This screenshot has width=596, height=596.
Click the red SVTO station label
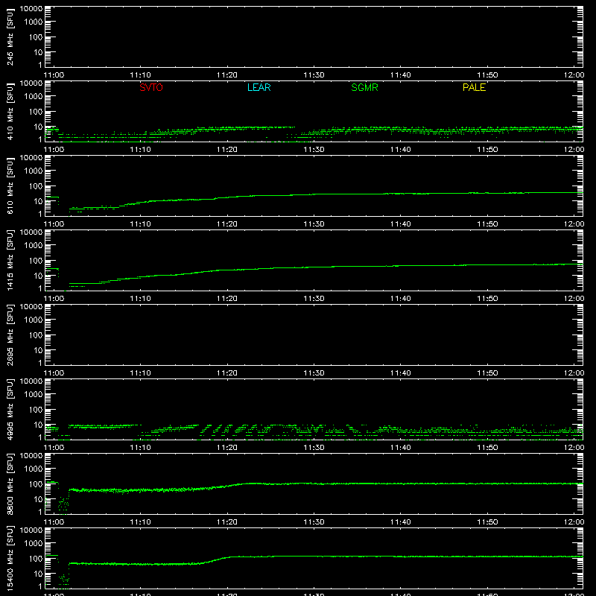(151, 87)
